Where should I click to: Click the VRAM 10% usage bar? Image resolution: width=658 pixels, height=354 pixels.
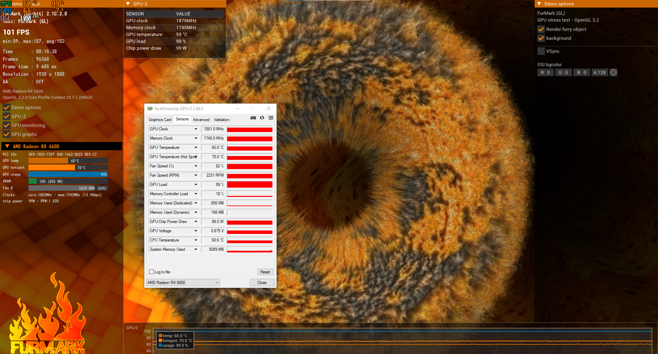tap(68, 181)
